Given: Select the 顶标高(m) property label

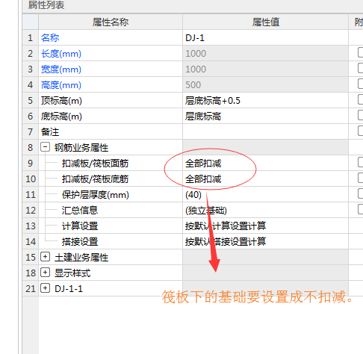Looking at the screenshot, I should point(61,101).
